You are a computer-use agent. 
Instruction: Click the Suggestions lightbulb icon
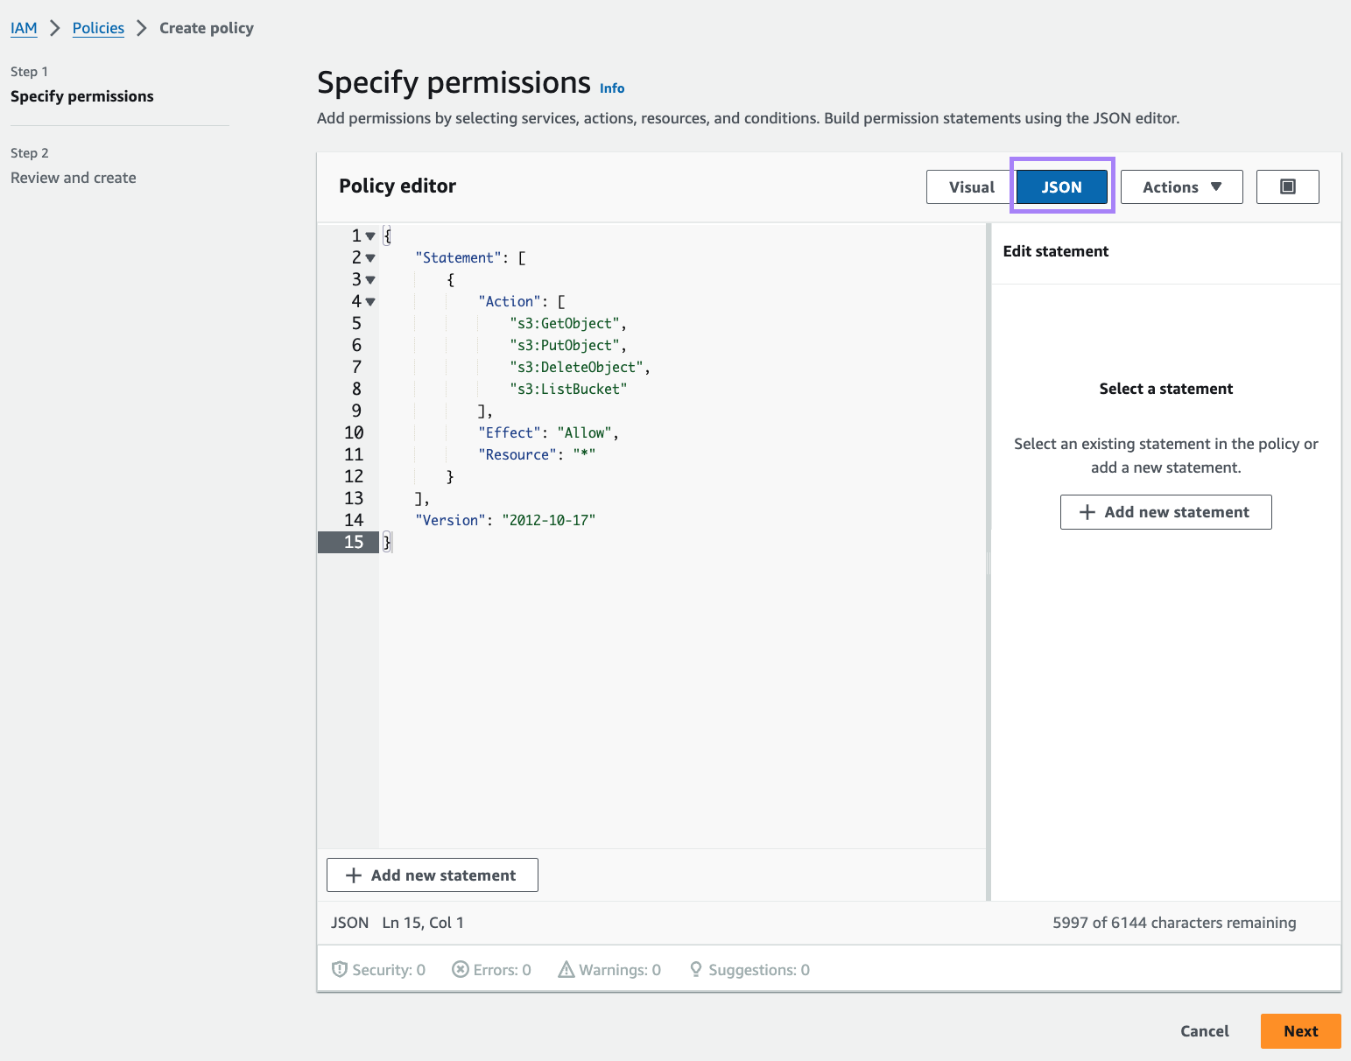696,969
